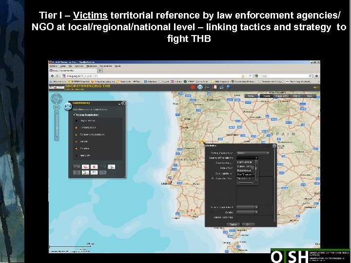Click the map pan navigation wheel
This screenshot has height=263, width=351.
pyautogui.click(x=57, y=98)
